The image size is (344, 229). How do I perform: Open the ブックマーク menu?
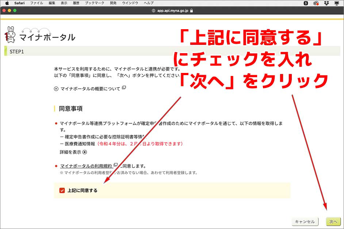tap(94, 4)
